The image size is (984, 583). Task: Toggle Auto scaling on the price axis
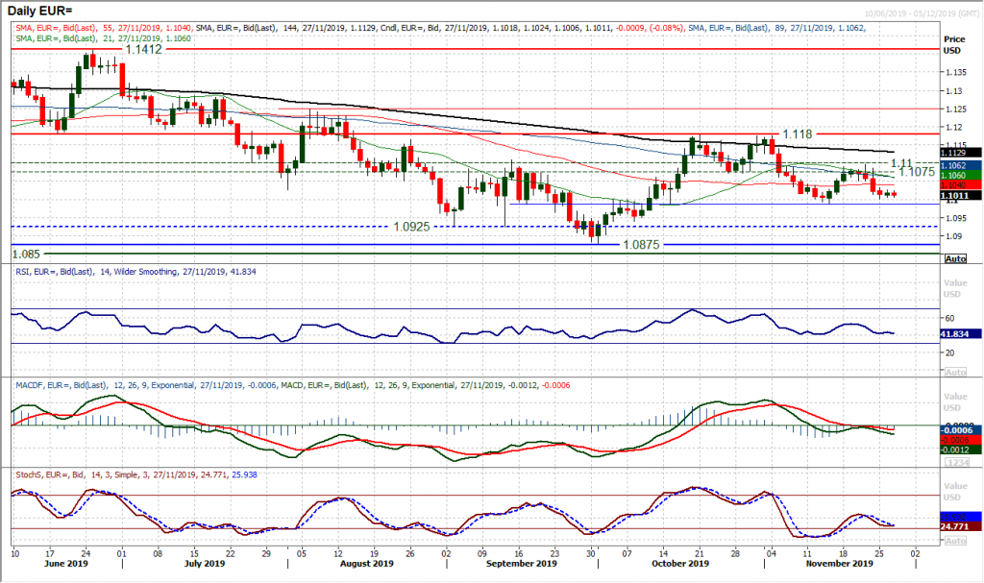[954, 257]
